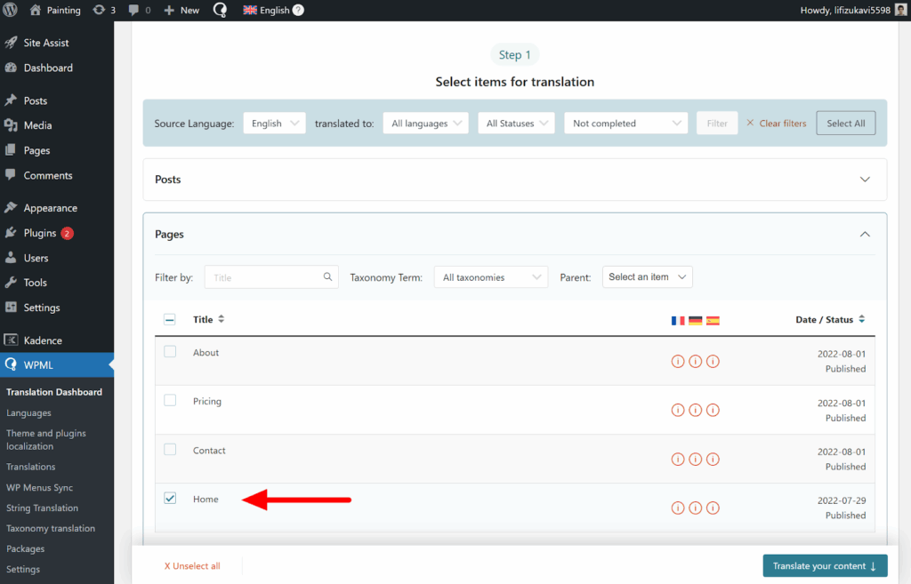The image size is (911, 584).
Task: Open the comments bubble icon in admin bar
Action: tap(134, 10)
